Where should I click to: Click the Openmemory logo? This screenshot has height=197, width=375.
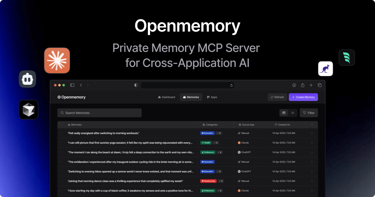coord(72,97)
